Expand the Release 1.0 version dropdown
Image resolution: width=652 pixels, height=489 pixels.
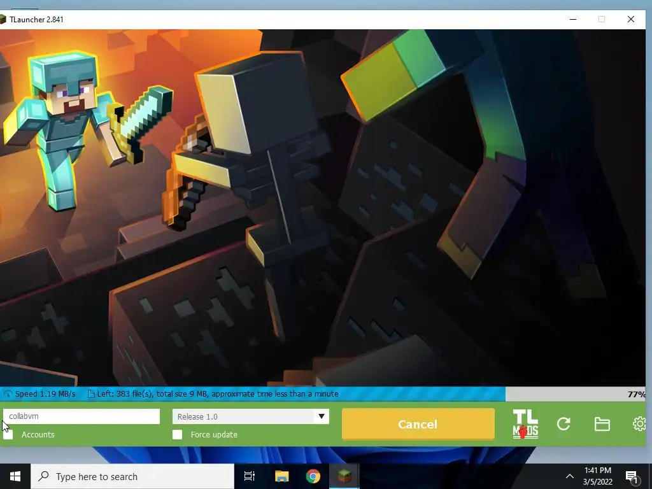(x=251, y=416)
